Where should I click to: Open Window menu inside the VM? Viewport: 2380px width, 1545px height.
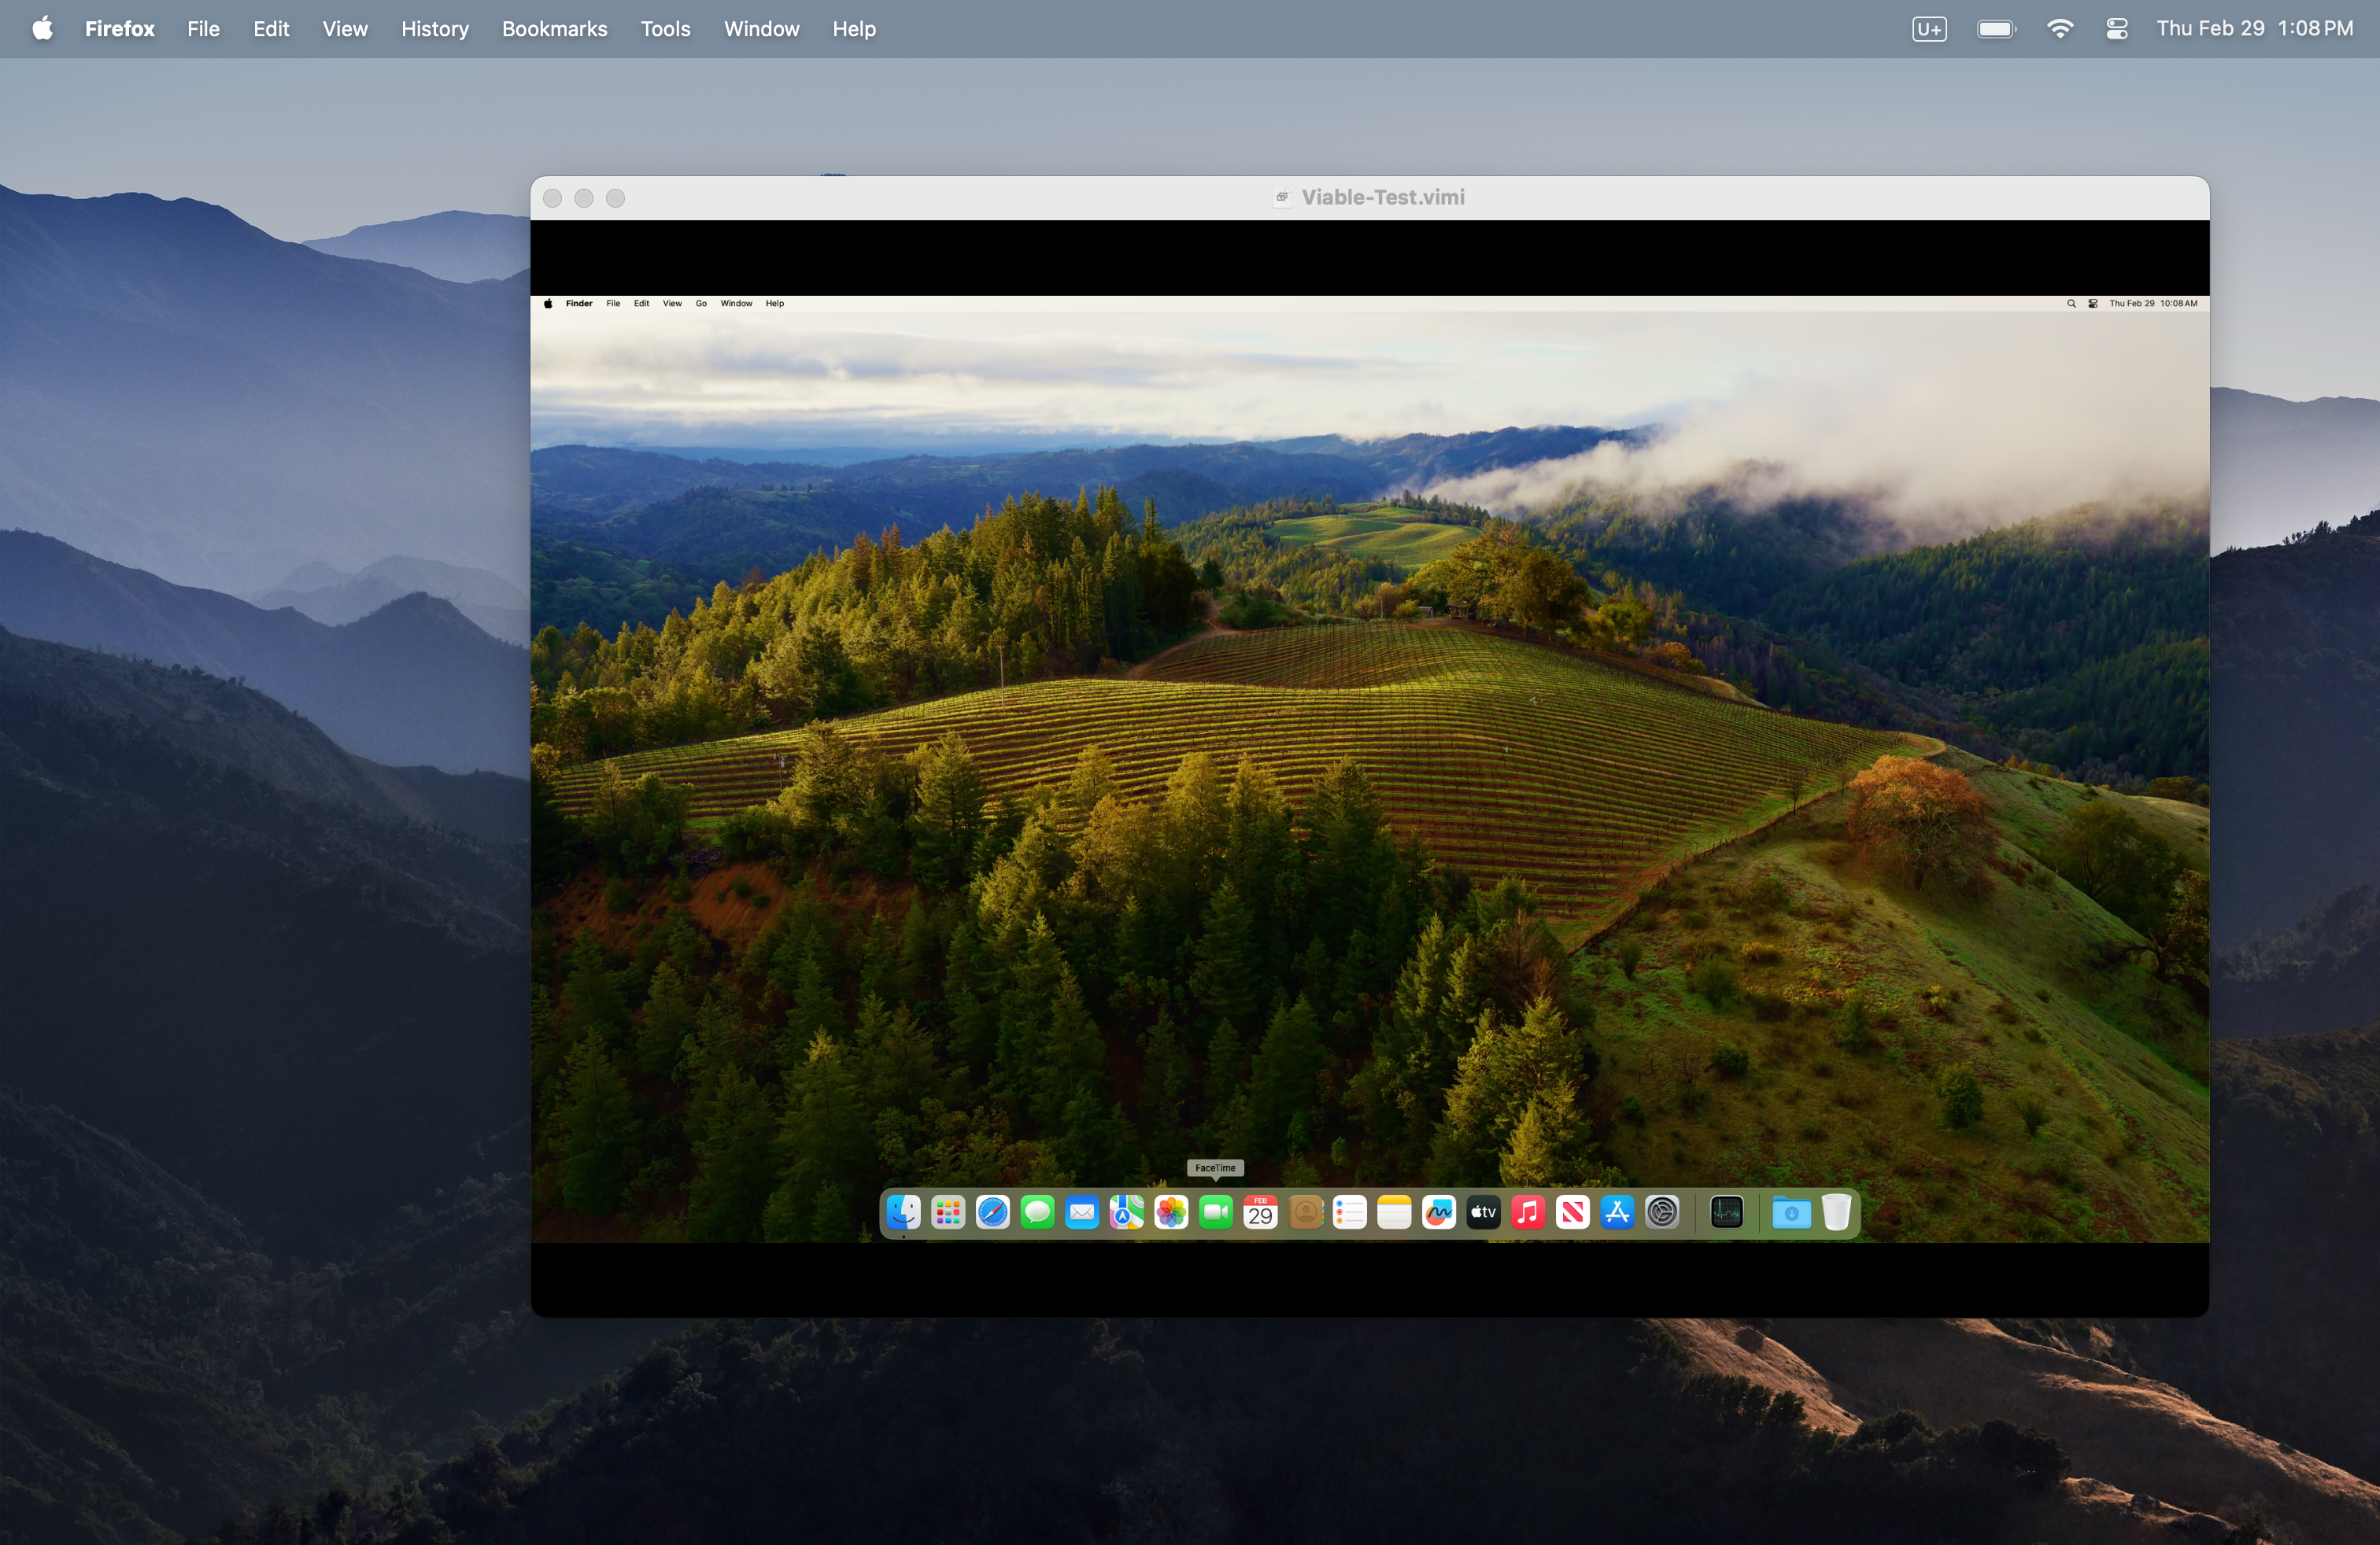[x=736, y=304]
